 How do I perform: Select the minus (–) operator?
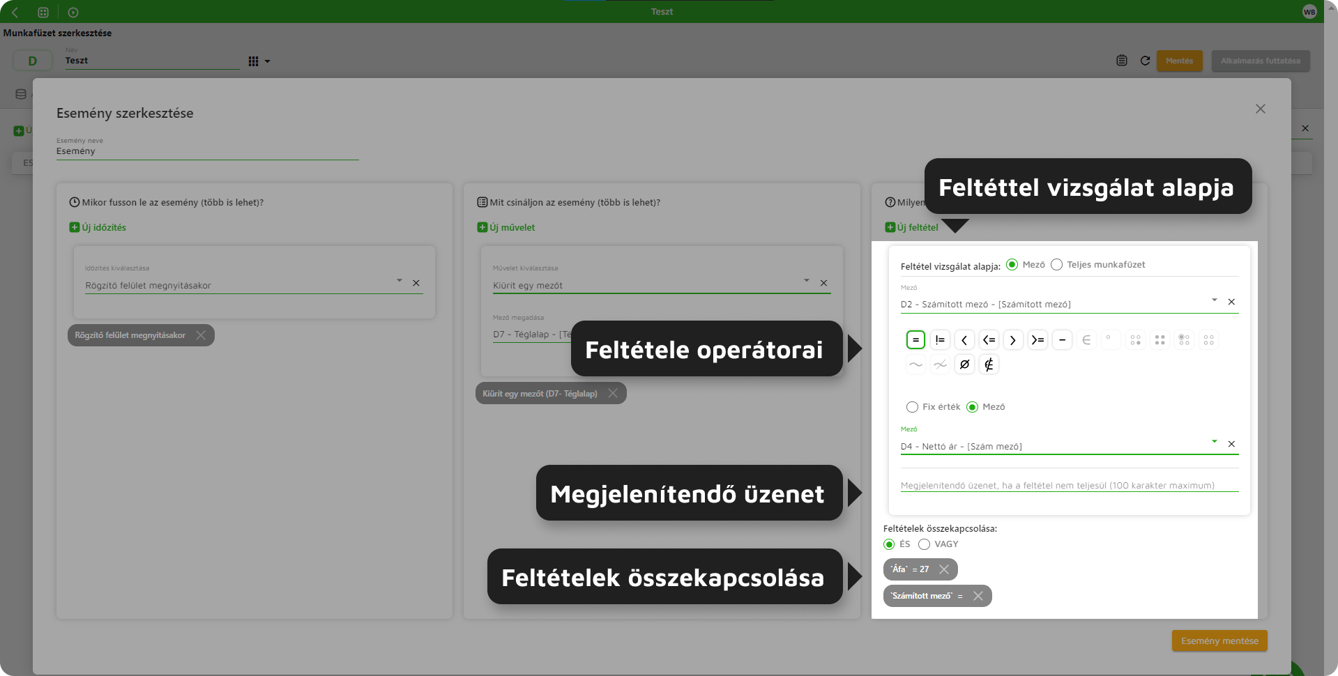[x=1062, y=340]
